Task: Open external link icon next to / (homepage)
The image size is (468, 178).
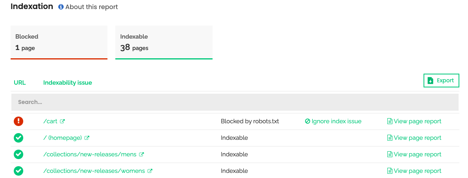Action: (87, 138)
